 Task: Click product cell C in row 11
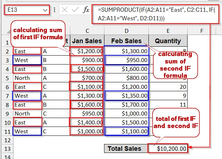point(56,131)
